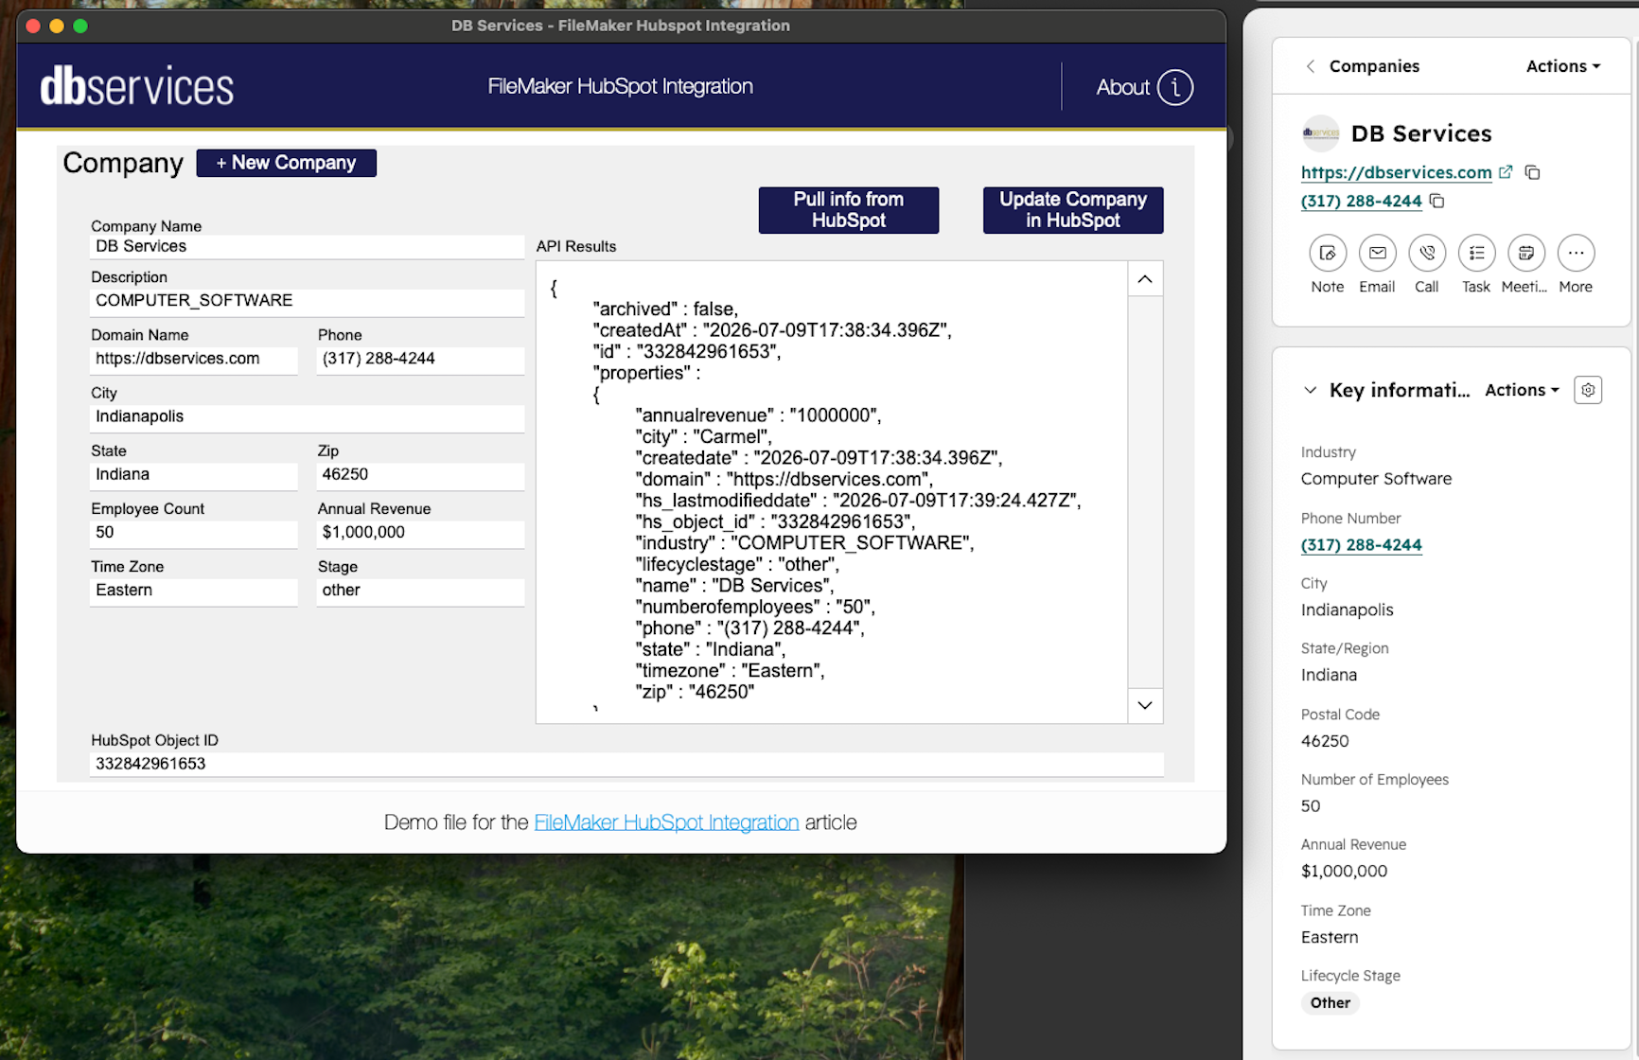The height and width of the screenshot is (1060, 1639).
Task: Schedule a Meeting via the calendar icon
Action: click(x=1525, y=253)
